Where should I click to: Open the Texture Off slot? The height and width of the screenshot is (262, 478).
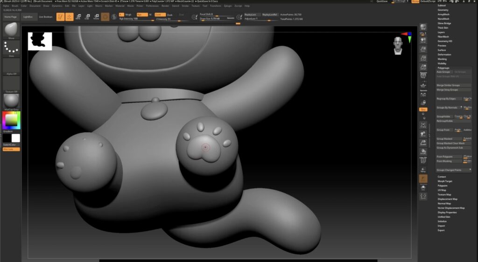pyautogui.click(x=11, y=84)
